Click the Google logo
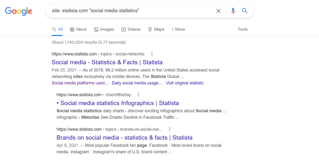Viewport: 319px width, 160px height. click(x=18, y=11)
